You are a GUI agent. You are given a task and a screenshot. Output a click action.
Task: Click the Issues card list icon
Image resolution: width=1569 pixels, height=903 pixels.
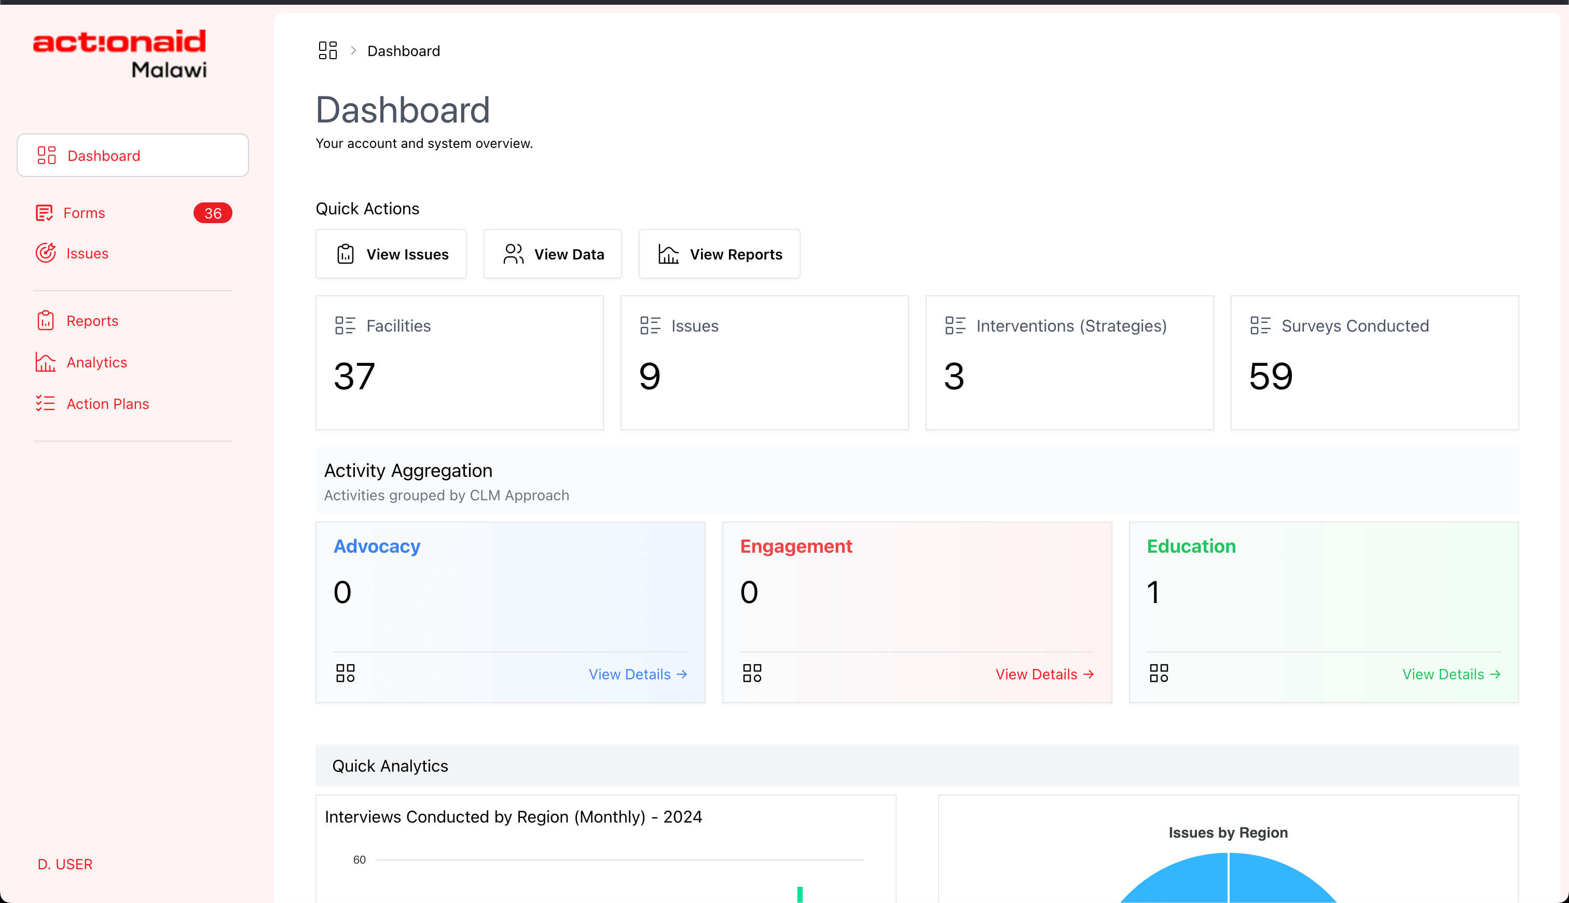(x=650, y=325)
